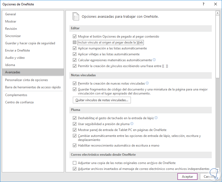Toggle Usar sensibilidad a presión de pluma
The image size is (222, 182).
coord(75,124)
